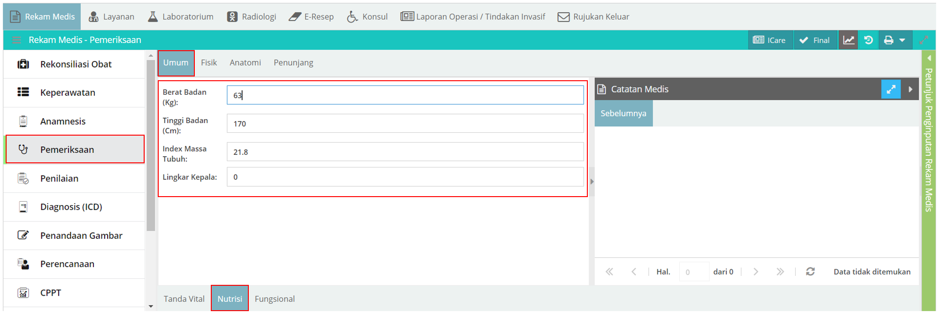Go to next page of records
This screenshot has width=939, height=313.
[756, 272]
